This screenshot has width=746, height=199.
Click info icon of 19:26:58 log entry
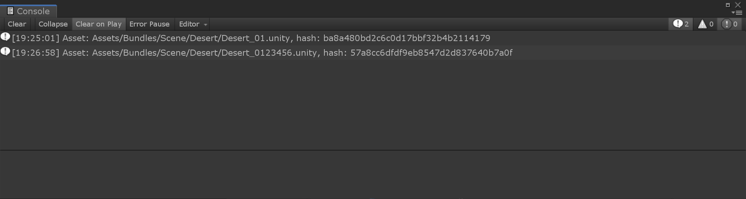click(5, 51)
